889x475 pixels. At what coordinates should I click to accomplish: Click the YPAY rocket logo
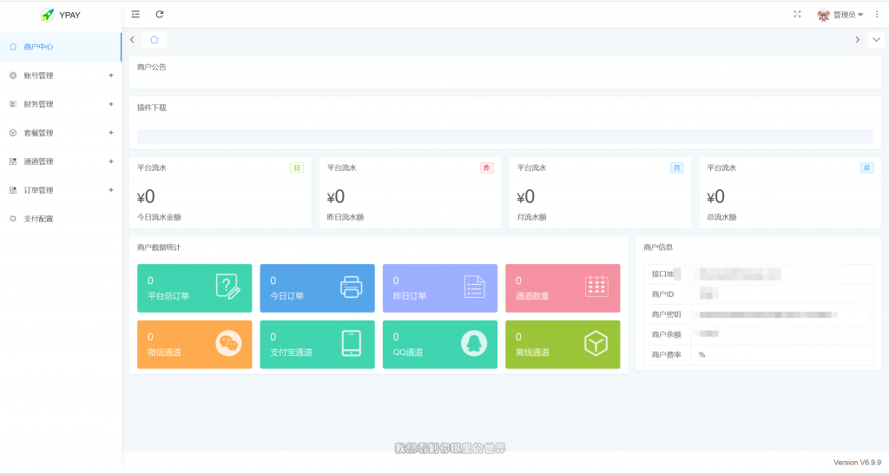(48, 15)
